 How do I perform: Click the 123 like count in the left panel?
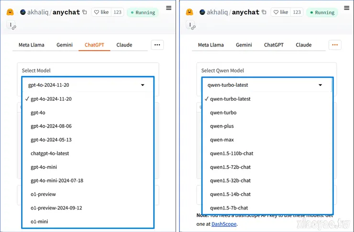pos(117,12)
